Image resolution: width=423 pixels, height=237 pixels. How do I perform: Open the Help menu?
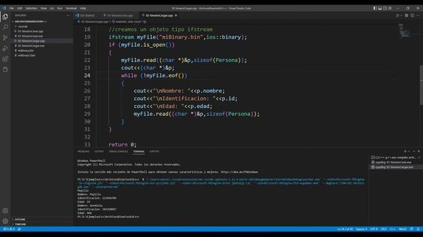(x=83, y=8)
